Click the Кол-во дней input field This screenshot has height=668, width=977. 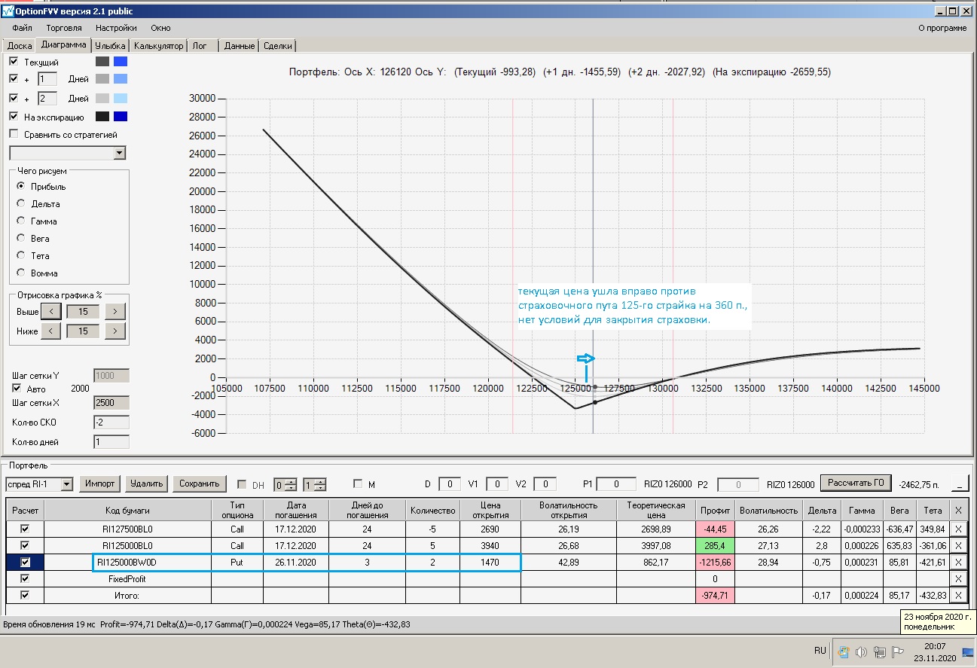pyautogui.click(x=111, y=442)
